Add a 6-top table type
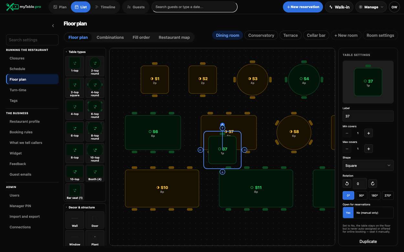This screenshot has height=252, width=404. point(75,131)
